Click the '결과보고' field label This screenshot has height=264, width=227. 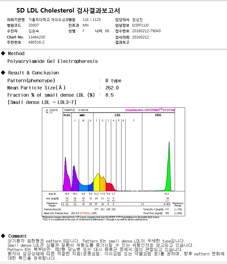122,42
